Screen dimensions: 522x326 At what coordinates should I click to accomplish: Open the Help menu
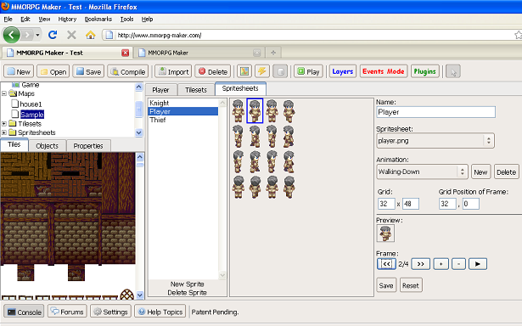(x=147, y=19)
